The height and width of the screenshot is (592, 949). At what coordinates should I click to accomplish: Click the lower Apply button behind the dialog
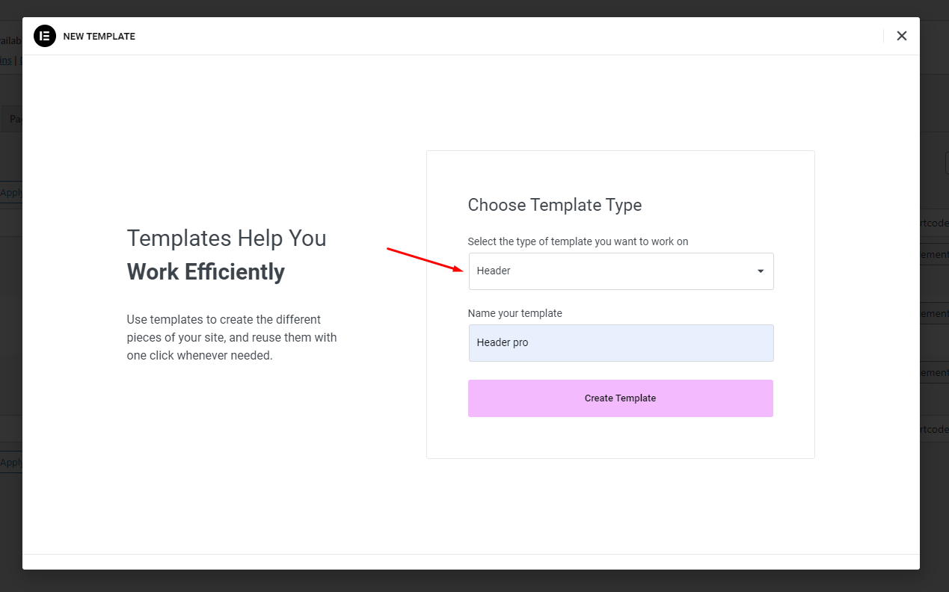[10, 462]
